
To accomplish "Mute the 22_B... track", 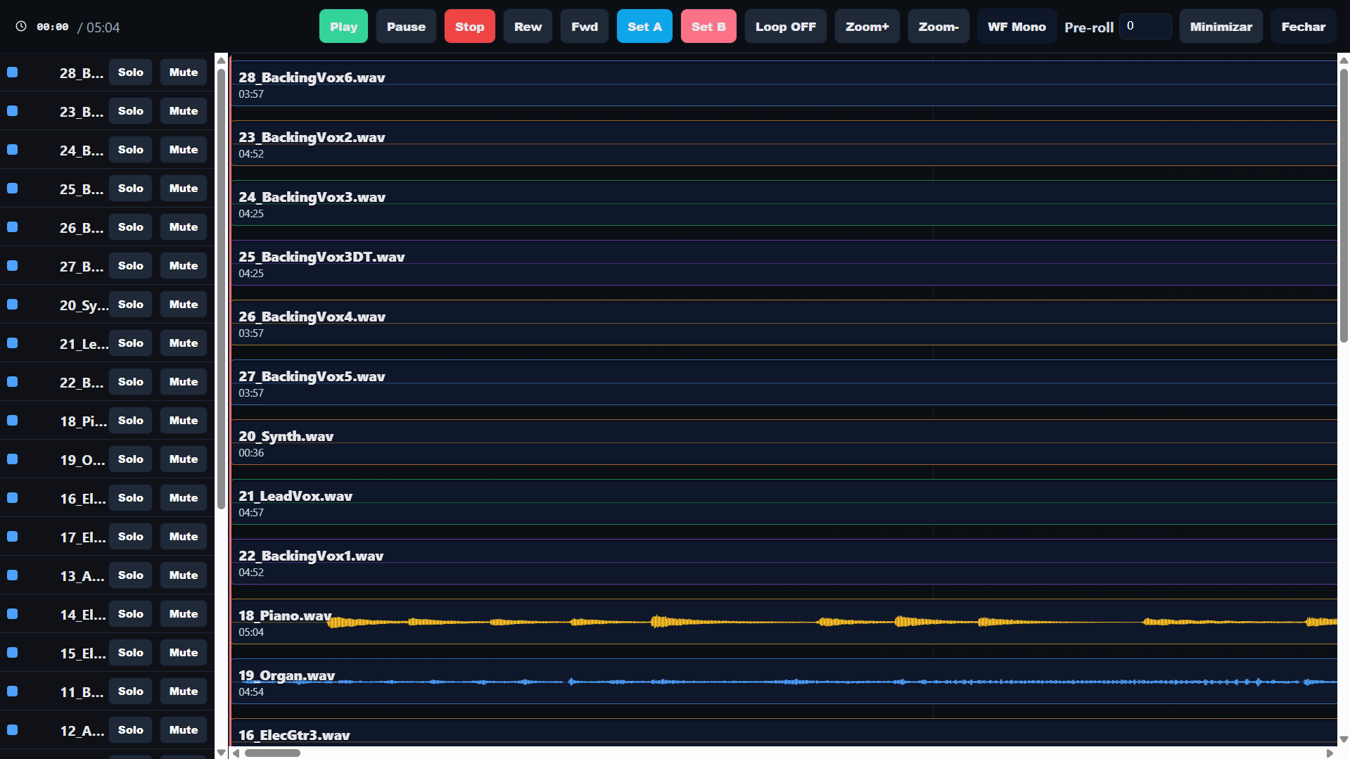I will pos(184,382).
